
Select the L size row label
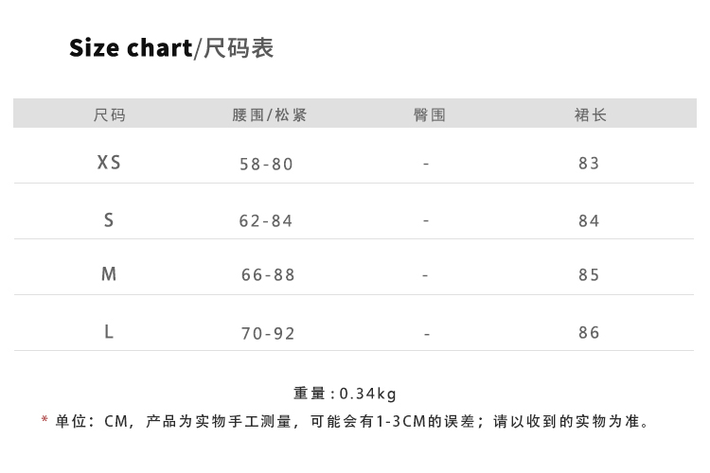coord(109,332)
